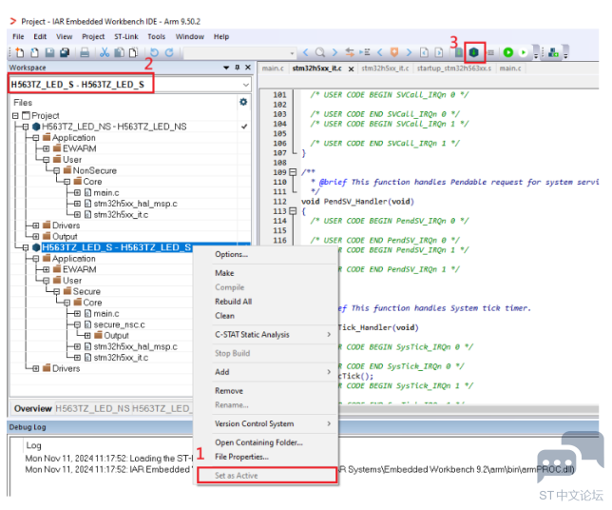
Task: Choose Make in context menu
Action: coord(224,273)
